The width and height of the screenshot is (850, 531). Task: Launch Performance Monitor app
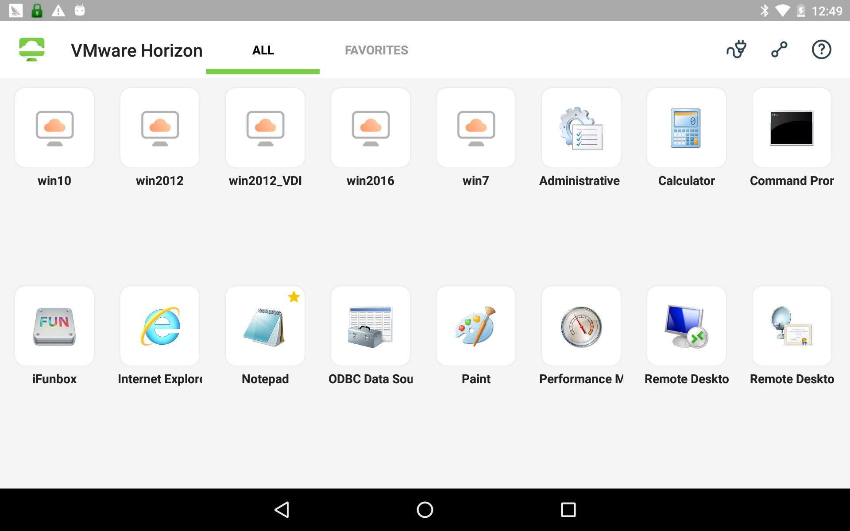coord(581,326)
